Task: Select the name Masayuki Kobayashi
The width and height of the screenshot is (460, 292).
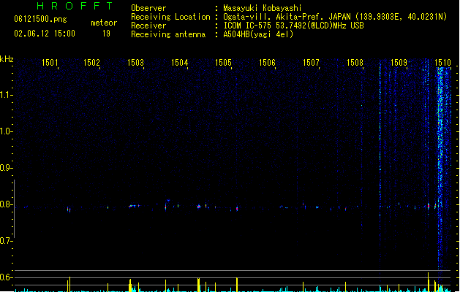Action: [263, 8]
